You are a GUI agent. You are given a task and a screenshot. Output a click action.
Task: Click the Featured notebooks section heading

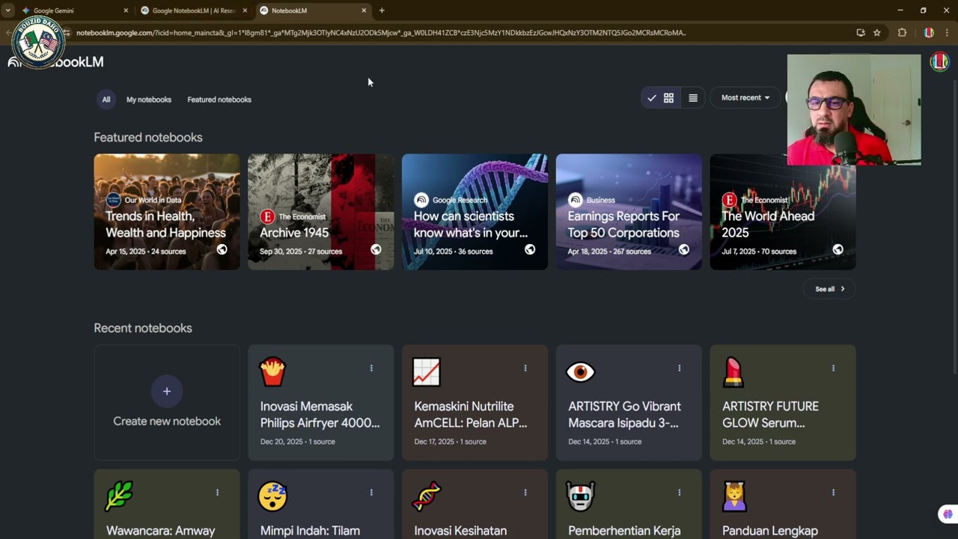click(x=148, y=138)
